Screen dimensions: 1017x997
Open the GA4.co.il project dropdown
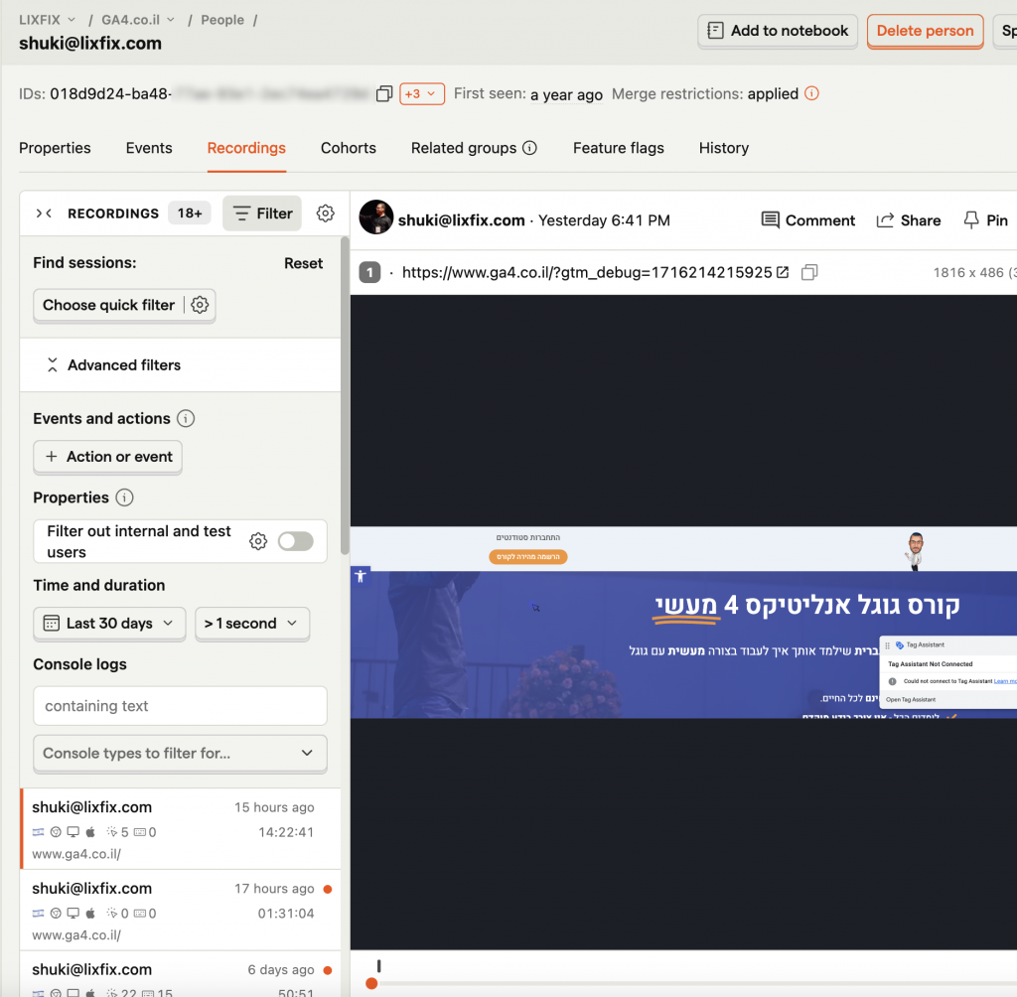[x=138, y=20]
